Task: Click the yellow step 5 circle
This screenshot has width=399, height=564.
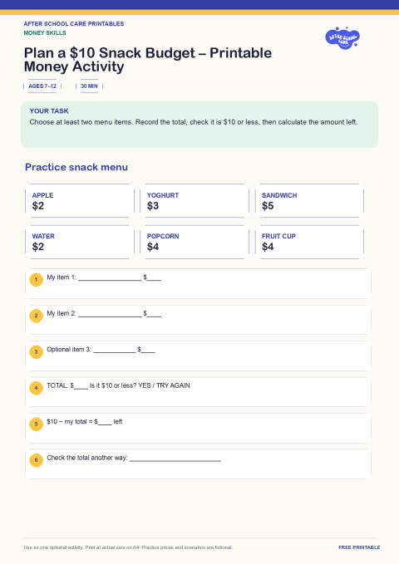Action: (36, 424)
